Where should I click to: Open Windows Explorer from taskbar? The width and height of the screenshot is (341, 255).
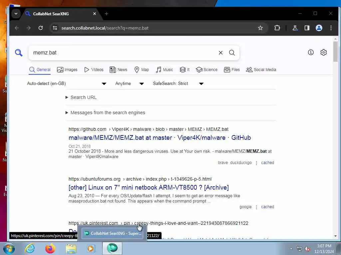(x=71, y=248)
